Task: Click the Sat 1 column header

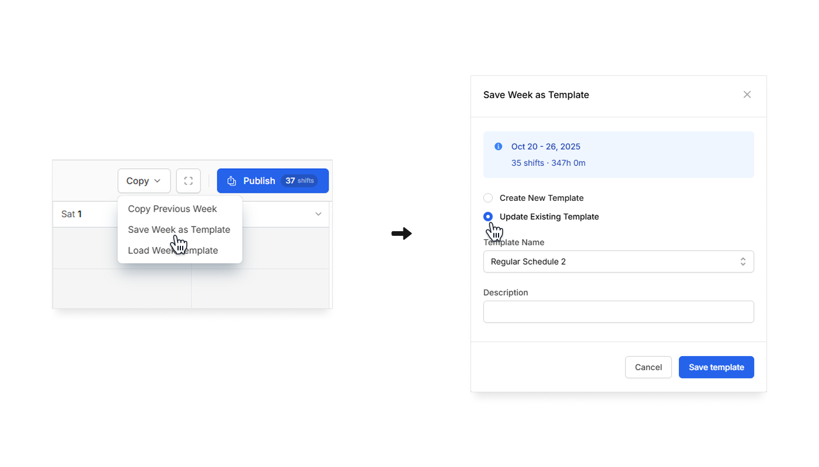Action: click(x=72, y=214)
